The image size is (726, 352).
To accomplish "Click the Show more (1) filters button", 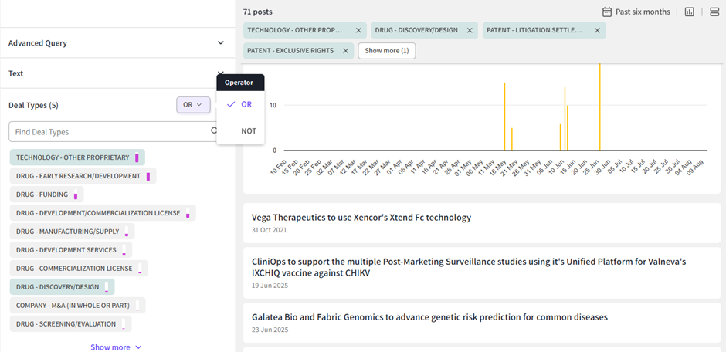I will click(387, 51).
